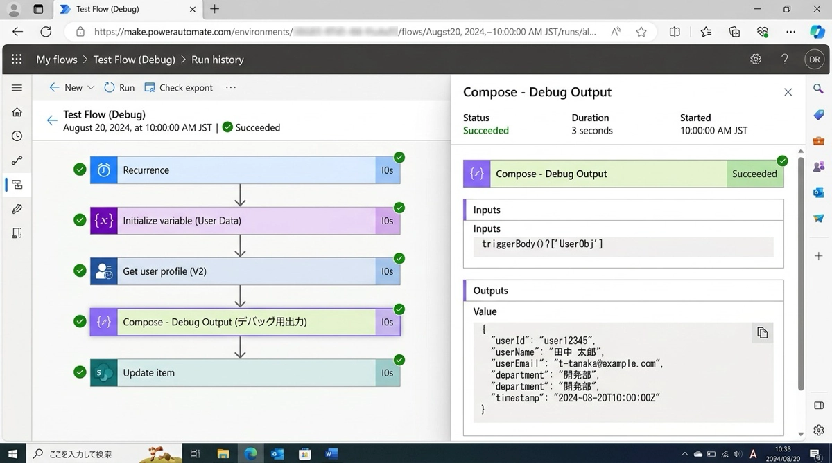Click the help question mark icon

(x=785, y=60)
